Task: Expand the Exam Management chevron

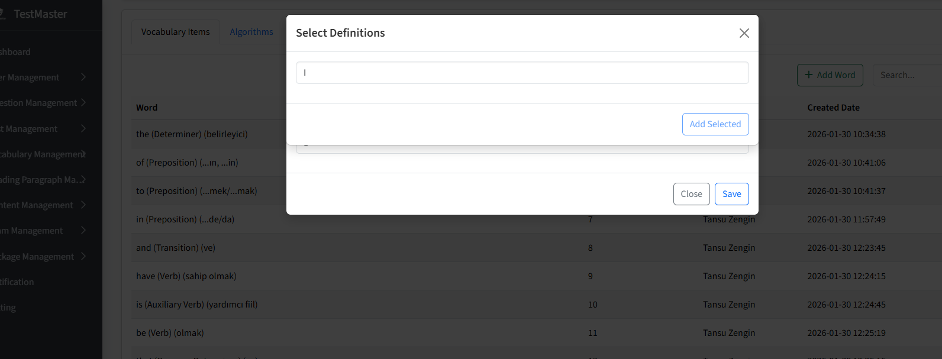Action: click(83, 230)
